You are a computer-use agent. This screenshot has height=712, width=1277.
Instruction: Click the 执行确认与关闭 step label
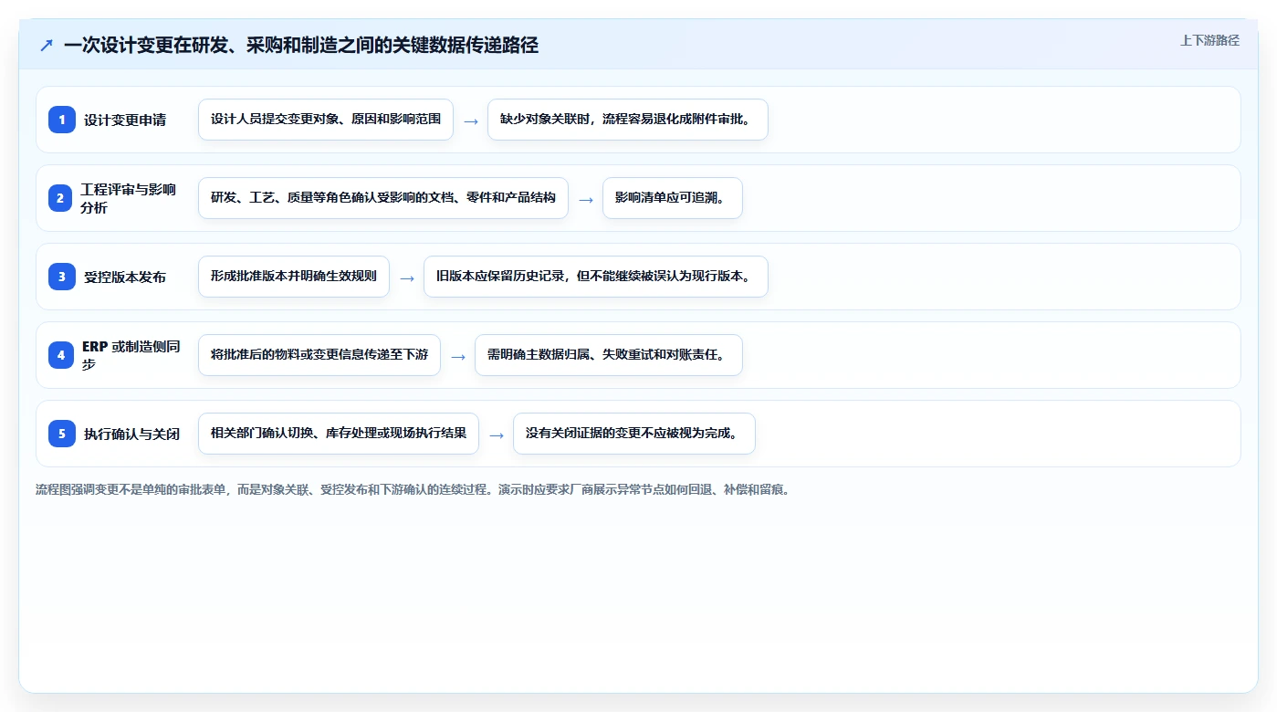[131, 434]
